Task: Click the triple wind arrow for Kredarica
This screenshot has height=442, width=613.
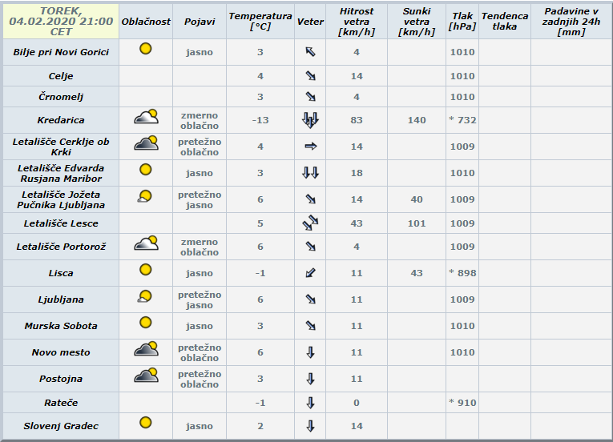Action: pos(310,120)
